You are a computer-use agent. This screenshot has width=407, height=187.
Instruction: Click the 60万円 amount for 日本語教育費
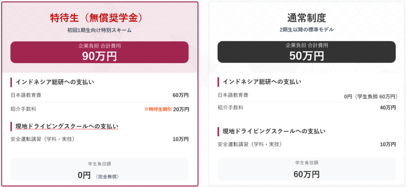tap(181, 95)
